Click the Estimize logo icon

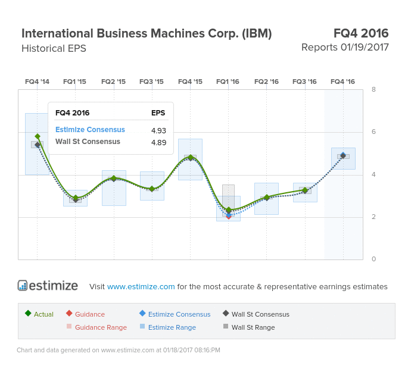(x=23, y=285)
